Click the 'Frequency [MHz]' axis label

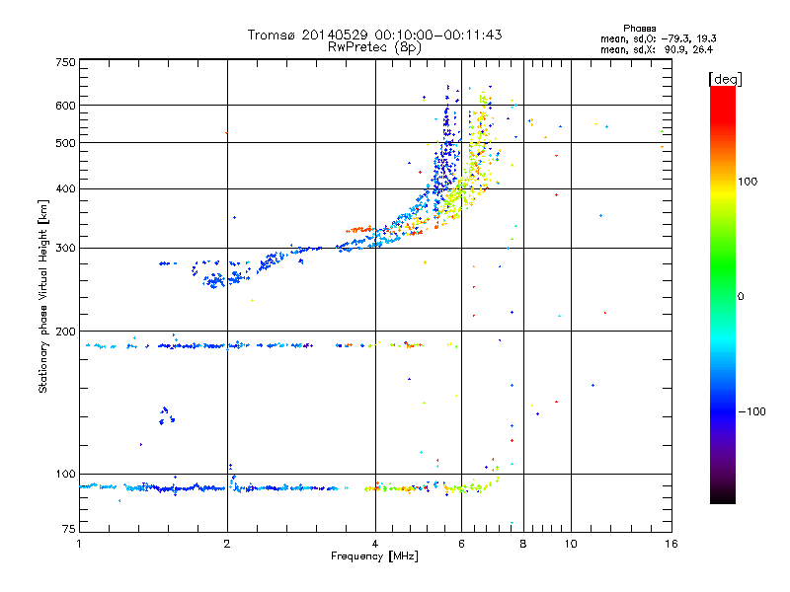pyautogui.click(x=374, y=556)
